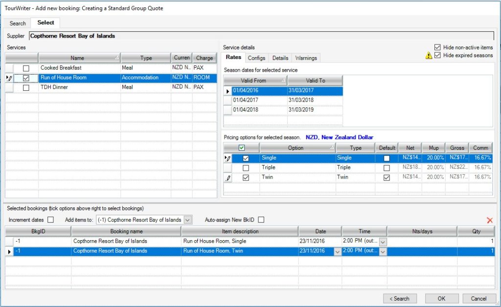Disable Hide non-active items

click(x=437, y=47)
